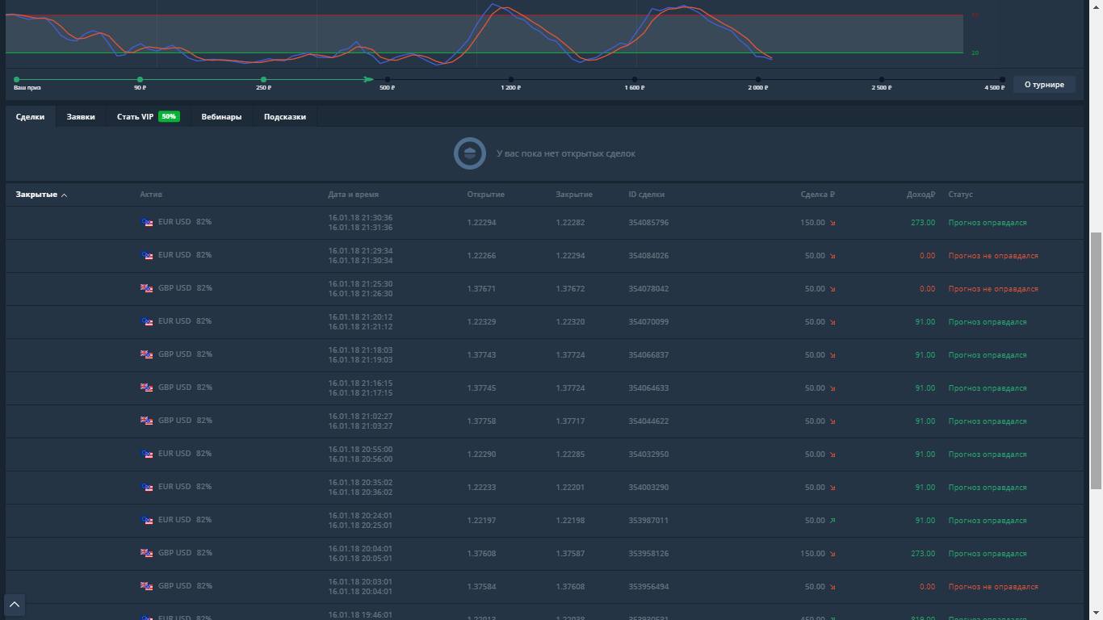Click the 150.00 amount of deal 353958126

812,554
